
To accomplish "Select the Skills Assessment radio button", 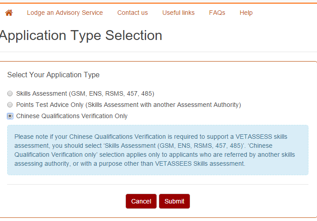I will tap(10, 93).
